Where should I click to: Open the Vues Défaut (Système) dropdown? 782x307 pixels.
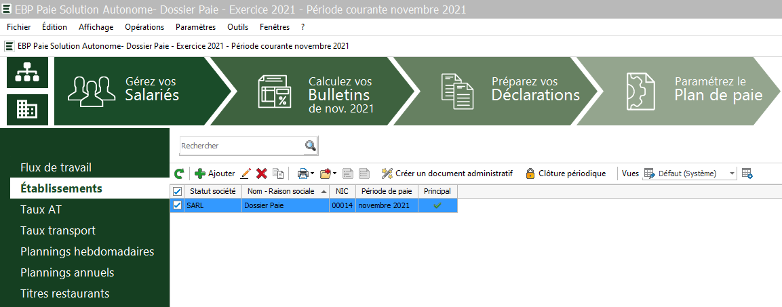coord(689,173)
